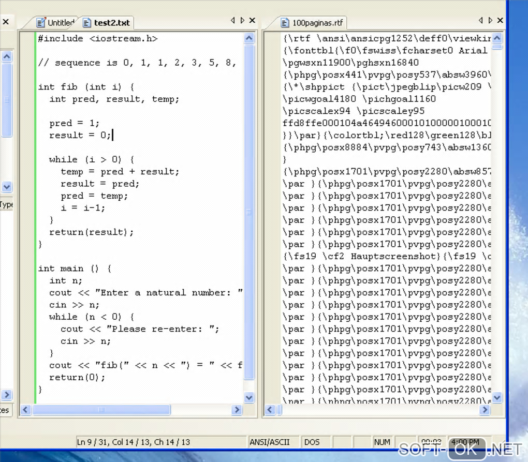Click the "#include <iostream.h>" line

click(98, 39)
